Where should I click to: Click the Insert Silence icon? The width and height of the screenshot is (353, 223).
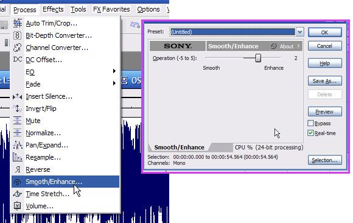[x=17, y=96]
